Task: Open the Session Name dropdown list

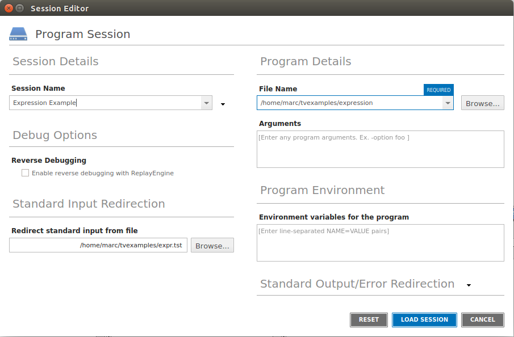Action: (207, 103)
